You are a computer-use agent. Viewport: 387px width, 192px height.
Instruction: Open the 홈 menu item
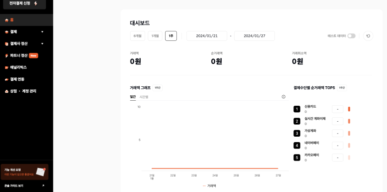[27, 20]
